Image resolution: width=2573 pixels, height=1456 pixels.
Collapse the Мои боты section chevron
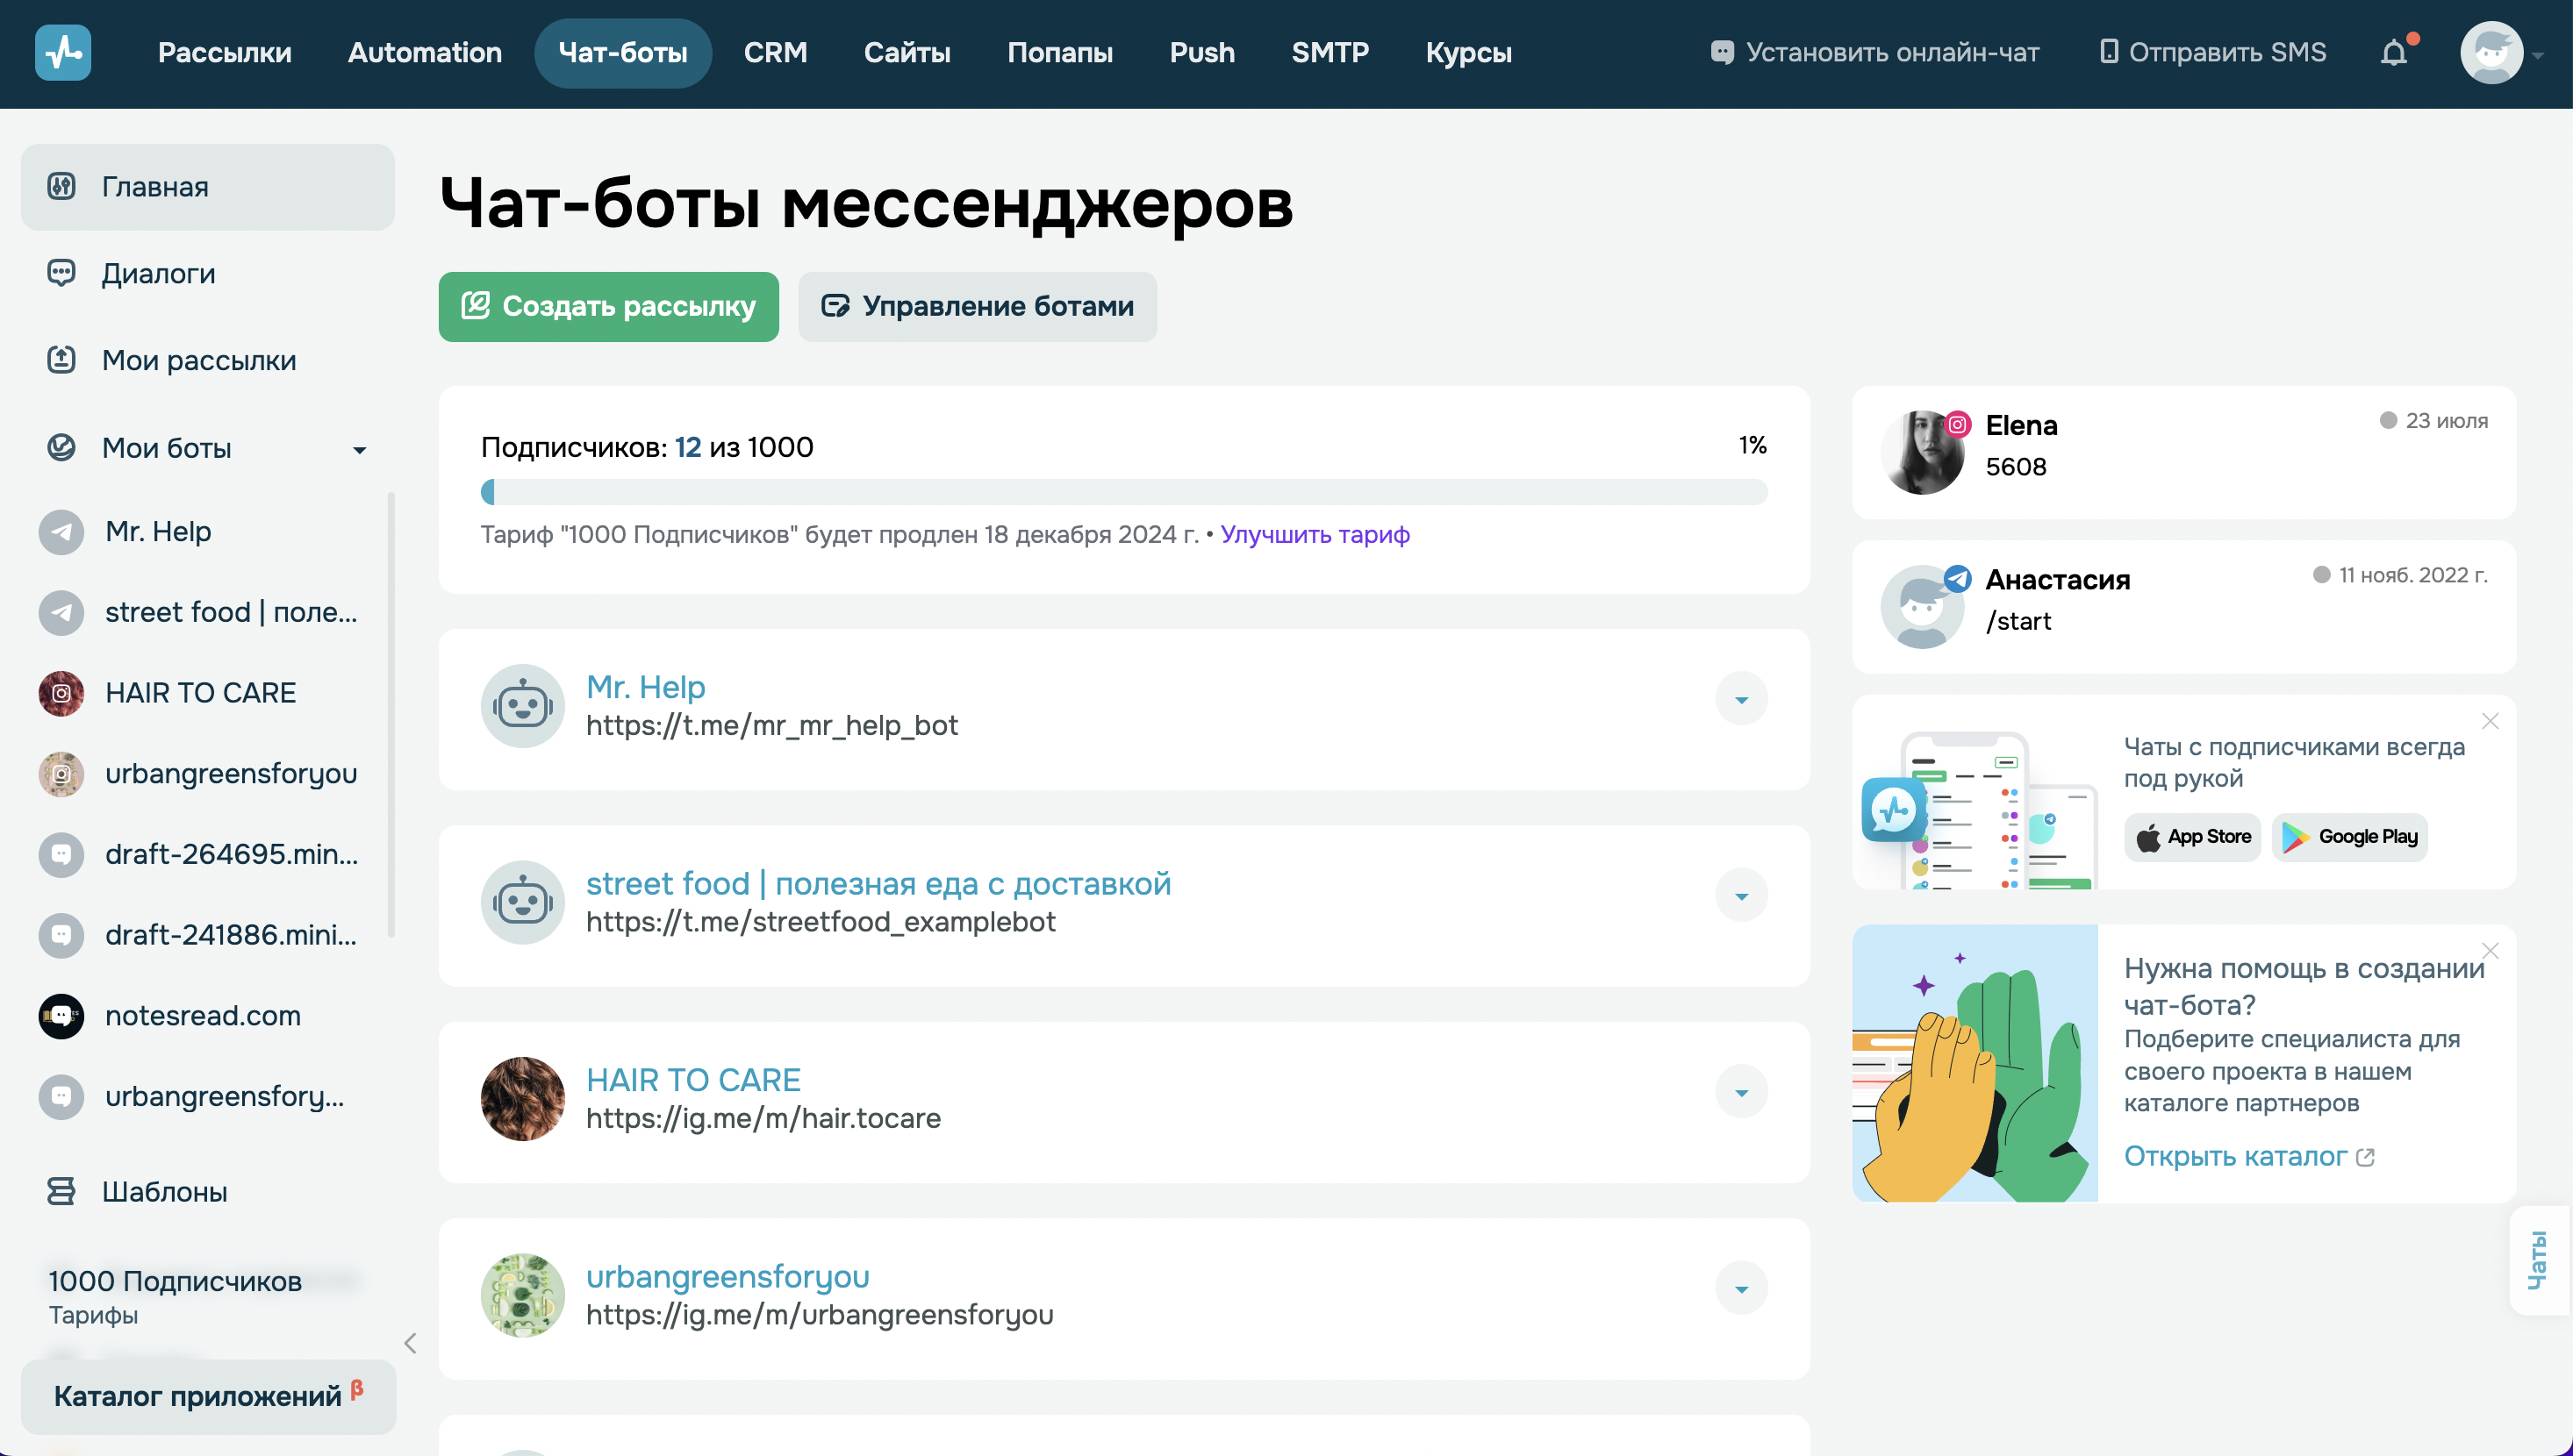coord(360,450)
